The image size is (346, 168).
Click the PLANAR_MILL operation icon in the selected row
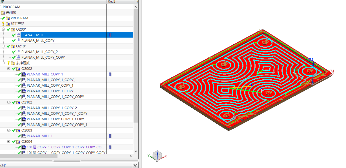19,35
